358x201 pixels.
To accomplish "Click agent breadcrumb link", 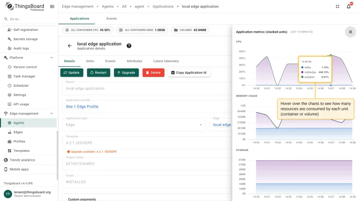I will coord(139,6).
